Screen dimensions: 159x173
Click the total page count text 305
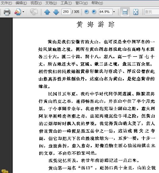point(76,12)
